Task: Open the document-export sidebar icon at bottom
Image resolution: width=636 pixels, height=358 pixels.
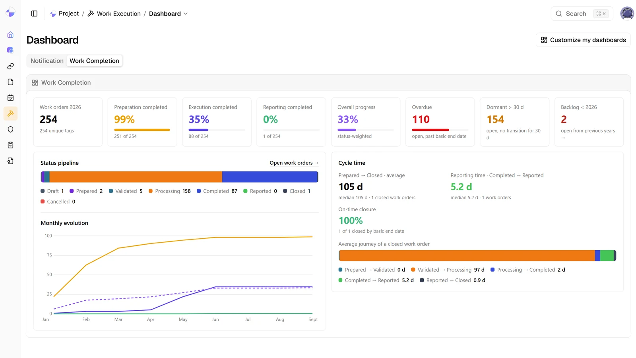Action: (x=10, y=161)
